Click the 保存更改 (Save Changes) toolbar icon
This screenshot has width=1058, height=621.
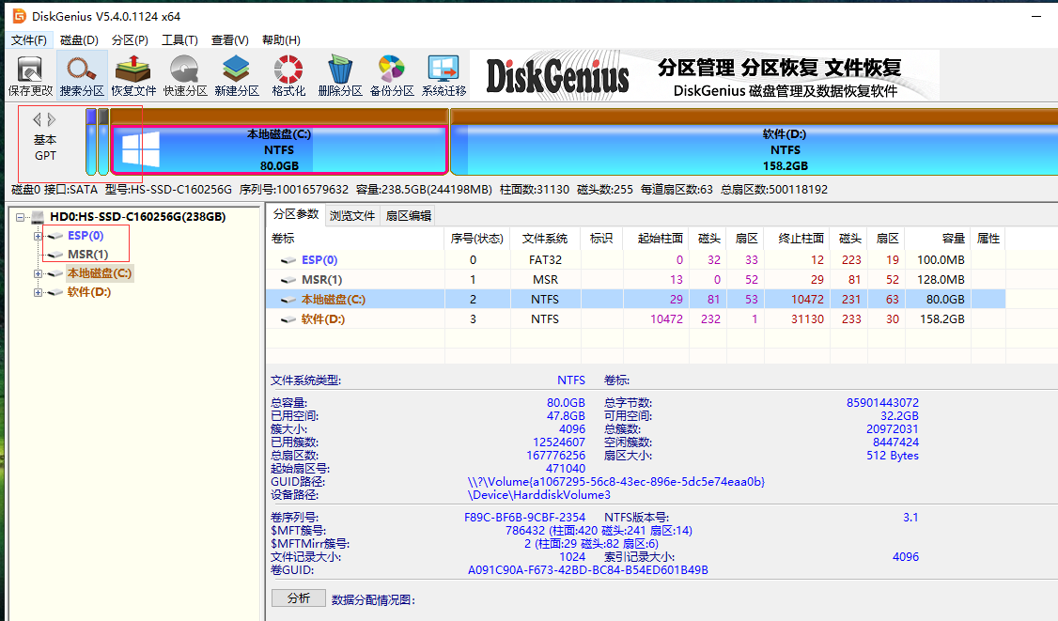pos(30,76)
